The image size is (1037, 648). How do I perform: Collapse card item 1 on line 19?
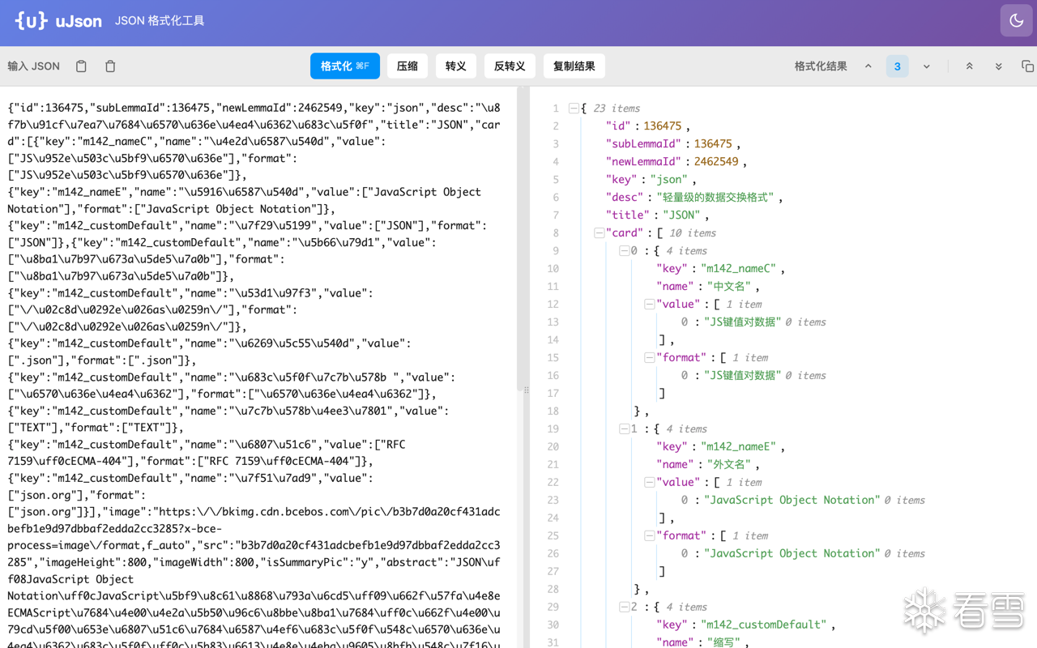click(624, 429)
